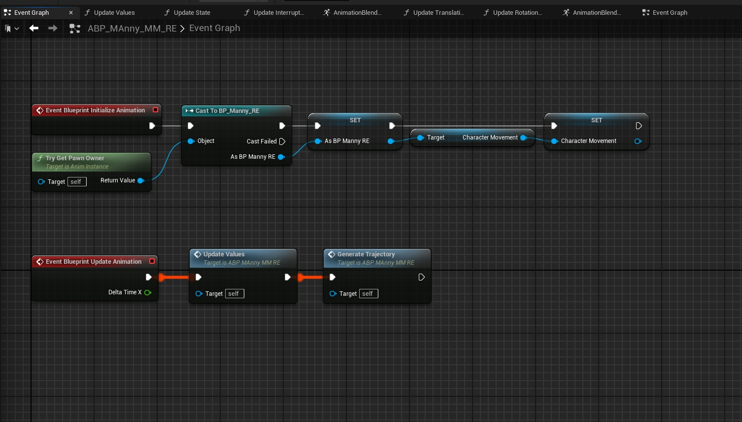Click the self field on Update Values node
The image size is (742, 422).
[x=235, y=294]
